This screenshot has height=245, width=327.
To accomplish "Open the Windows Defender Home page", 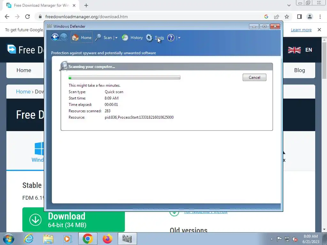I will [81, 38].
